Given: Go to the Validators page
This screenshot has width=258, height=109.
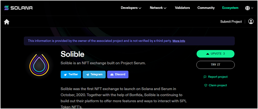Looking at the screenshot, I should [182, 8].
